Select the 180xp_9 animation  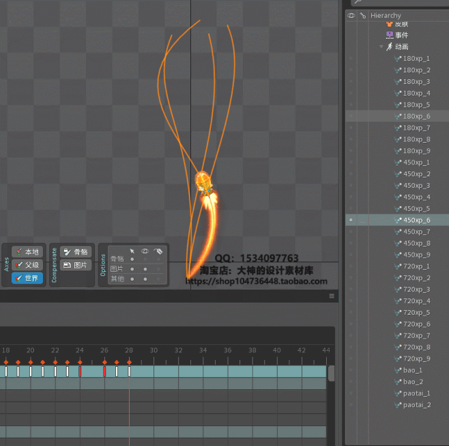[x=417, y=151]
